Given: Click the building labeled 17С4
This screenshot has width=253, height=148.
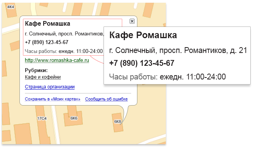Looking at the screenshot, I should pos(42,118).
